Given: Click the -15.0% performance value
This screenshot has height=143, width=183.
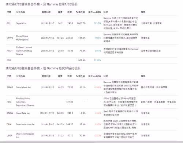Looking at the screenshot, I should (98, 124).
